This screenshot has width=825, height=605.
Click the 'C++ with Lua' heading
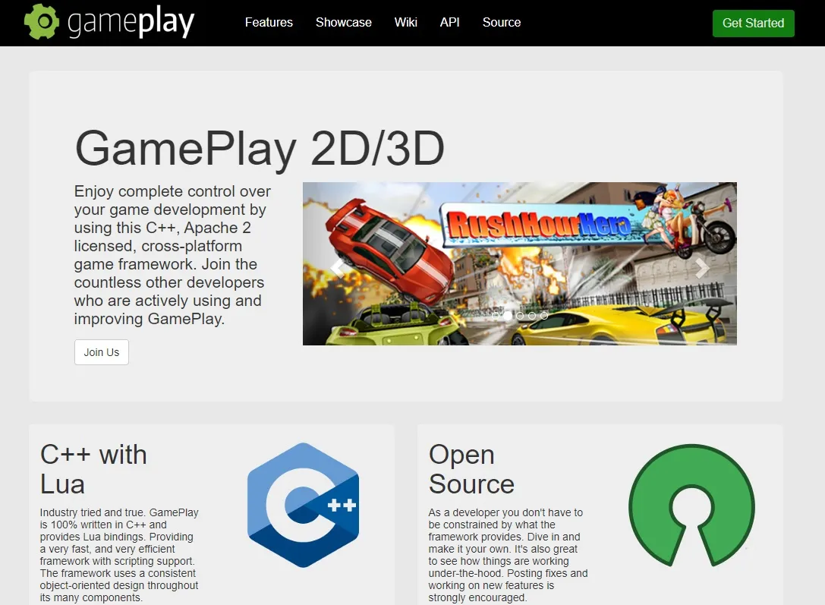pyautogui.click(x=93, y=469)
